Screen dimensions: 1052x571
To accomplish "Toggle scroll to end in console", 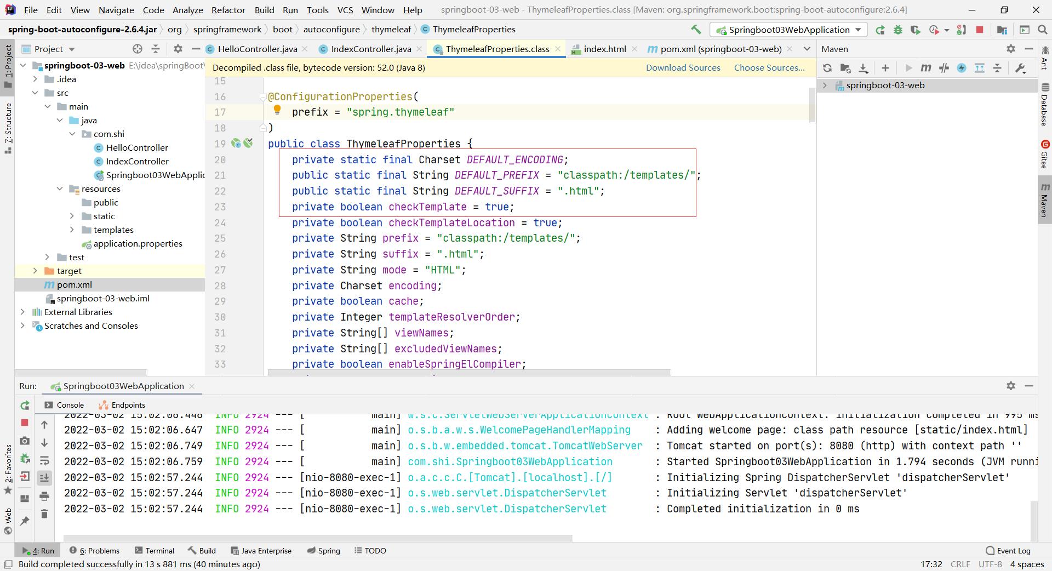I will coord(44,478).
